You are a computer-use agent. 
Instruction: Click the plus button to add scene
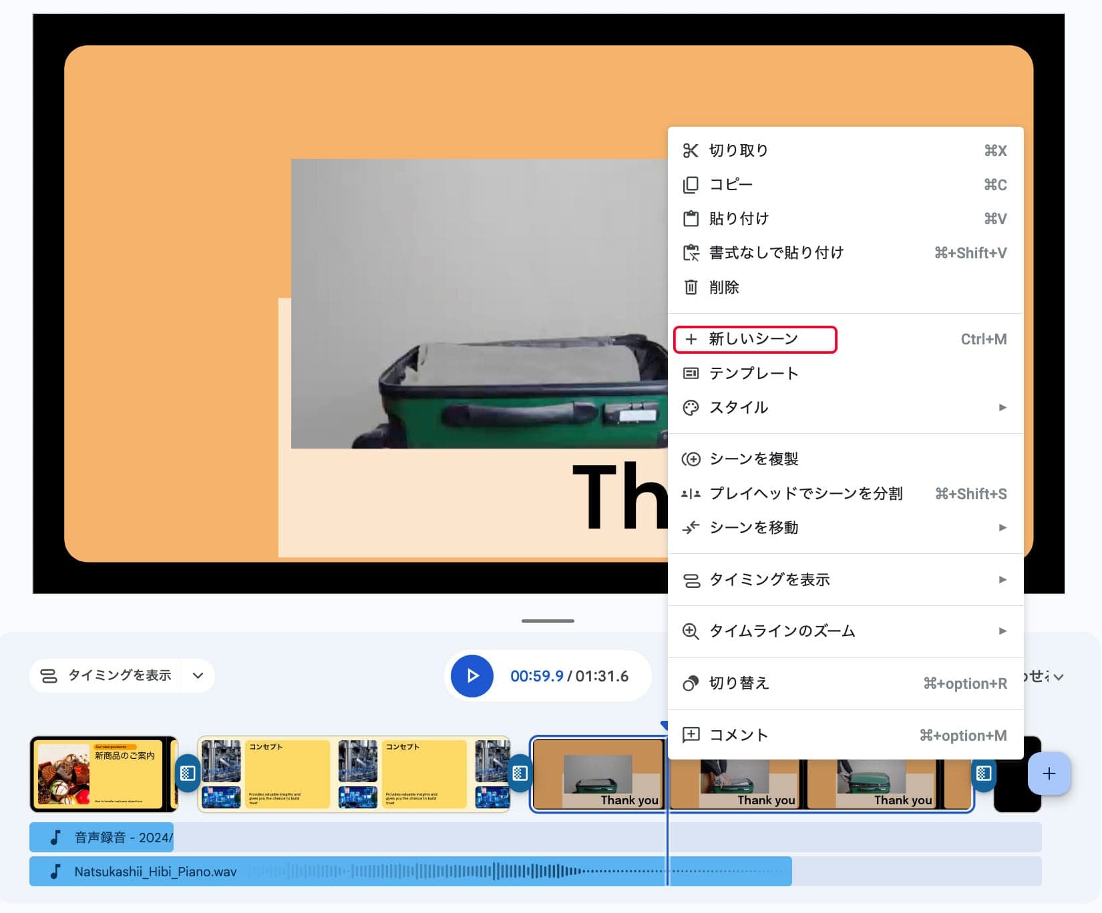point(1049,774)
